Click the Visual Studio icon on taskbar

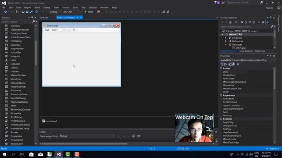point(59,154)
